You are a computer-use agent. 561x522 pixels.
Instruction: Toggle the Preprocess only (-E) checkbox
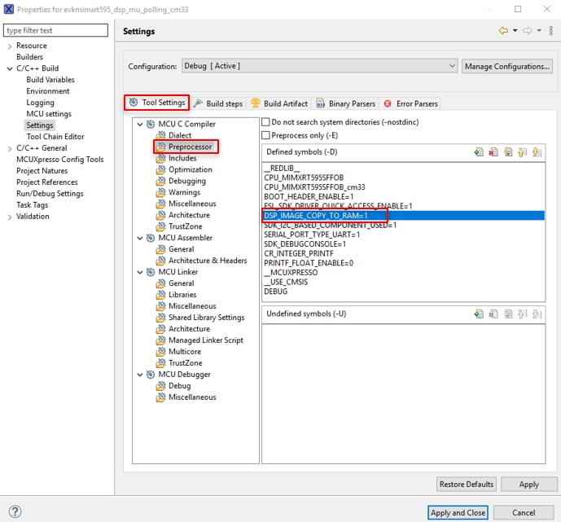point(265,135)
